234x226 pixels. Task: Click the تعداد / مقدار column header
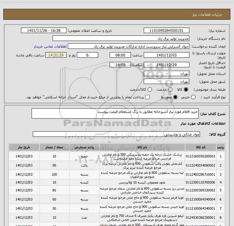click(54, 147)
